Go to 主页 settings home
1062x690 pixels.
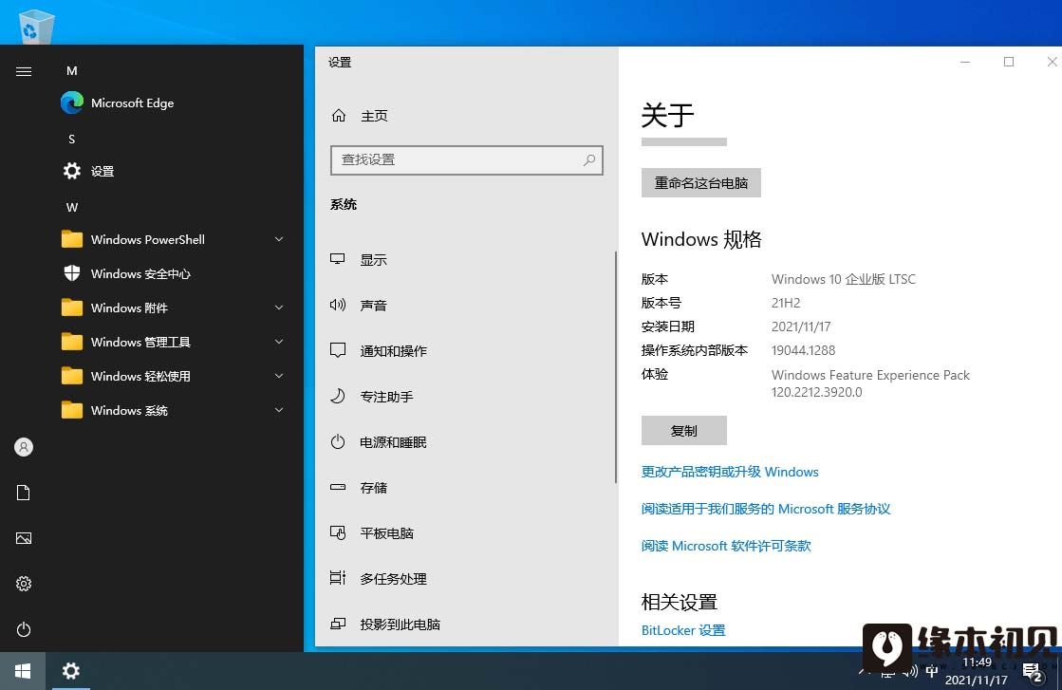(373, 116)
